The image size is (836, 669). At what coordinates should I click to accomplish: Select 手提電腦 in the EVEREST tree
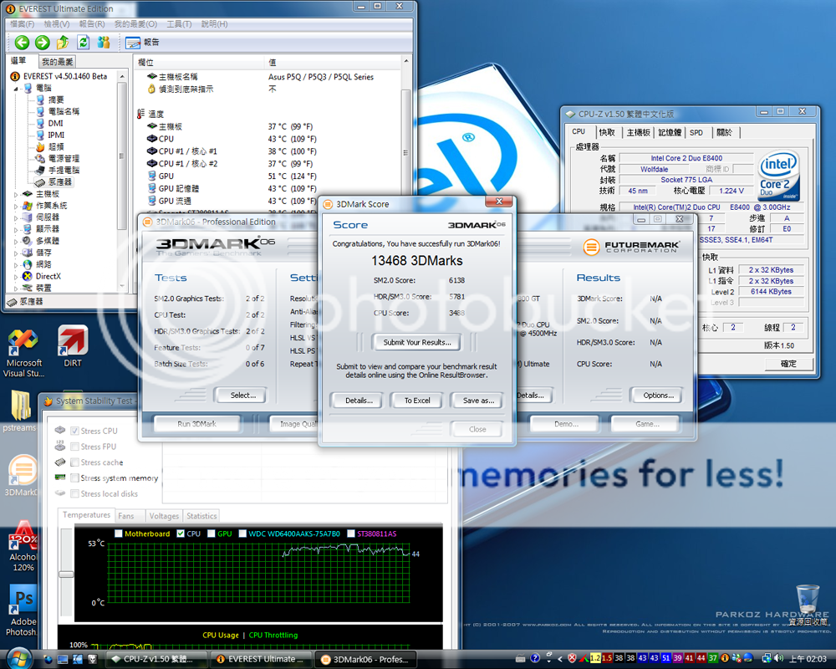click(64, 171)
